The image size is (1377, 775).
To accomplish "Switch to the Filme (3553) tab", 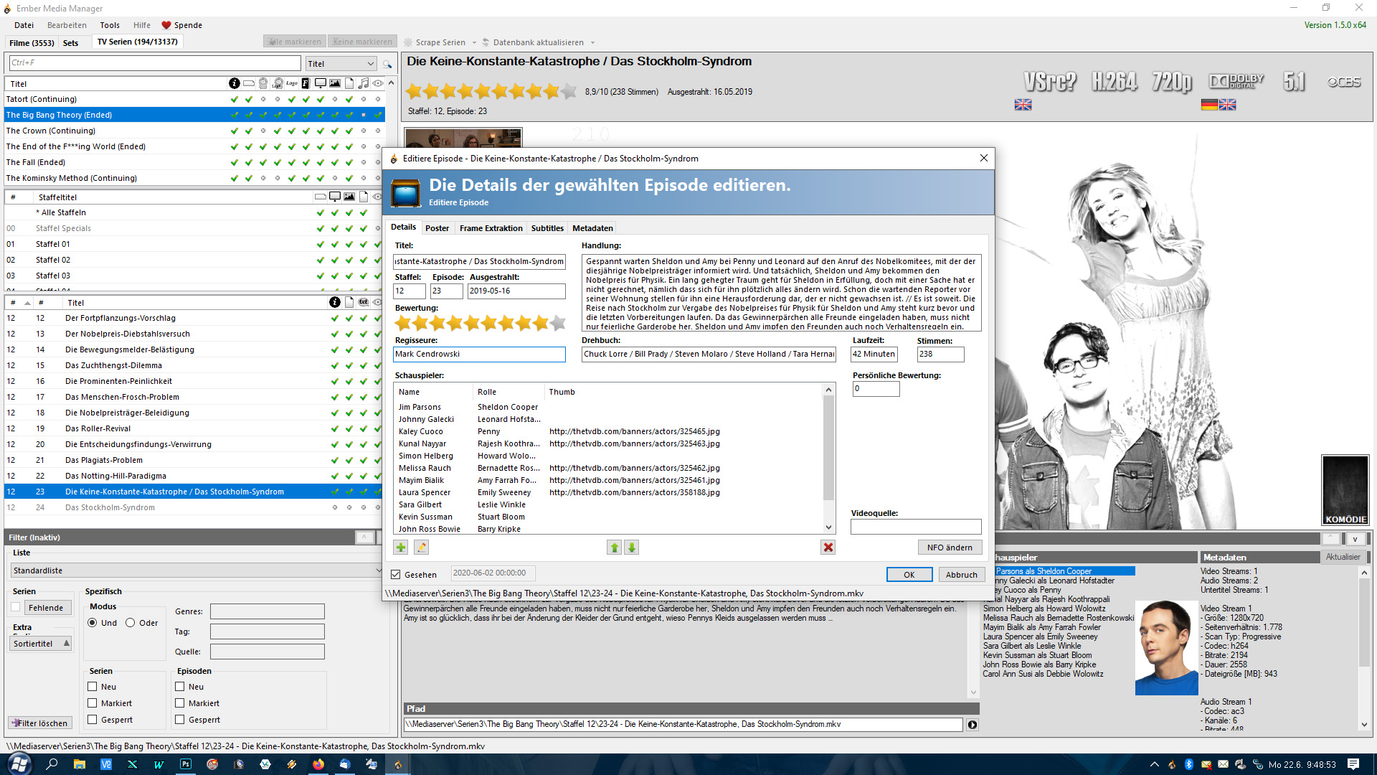I will [32, 43].
